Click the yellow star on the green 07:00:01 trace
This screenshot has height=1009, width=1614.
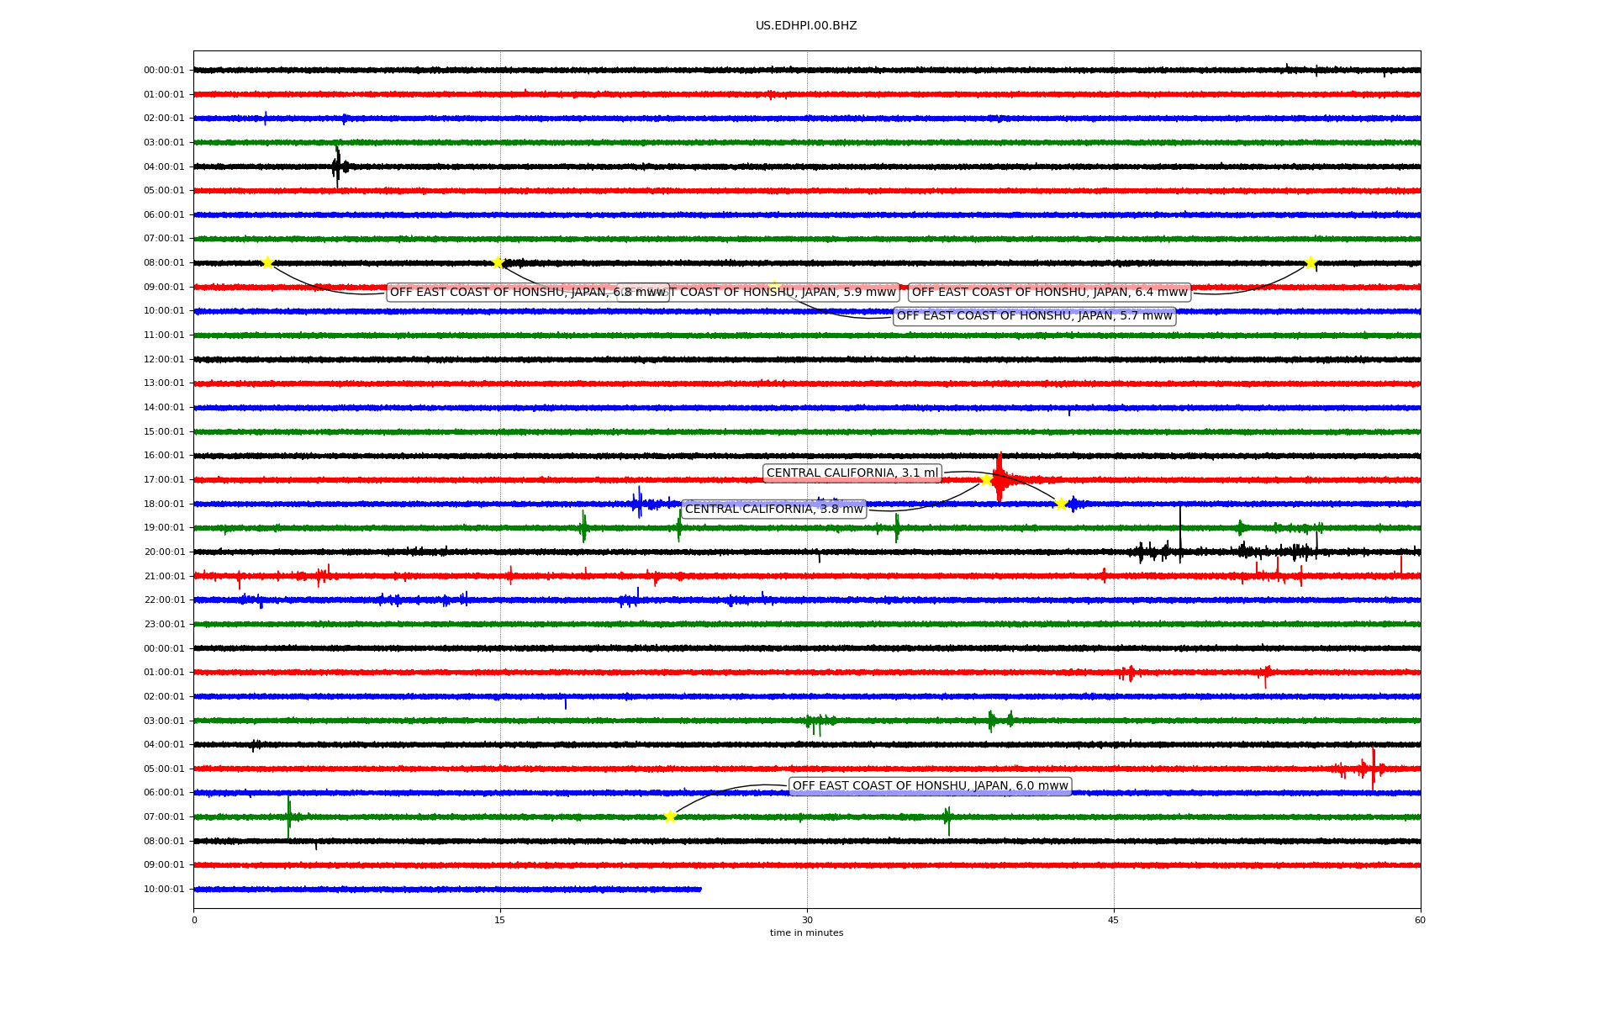670,816
